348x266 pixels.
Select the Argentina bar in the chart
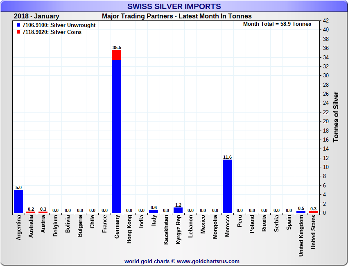click(18, 201)
